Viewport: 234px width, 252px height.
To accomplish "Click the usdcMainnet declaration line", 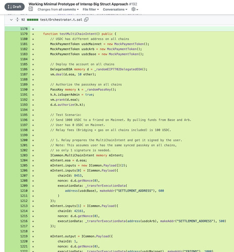I will pos(100,44).
